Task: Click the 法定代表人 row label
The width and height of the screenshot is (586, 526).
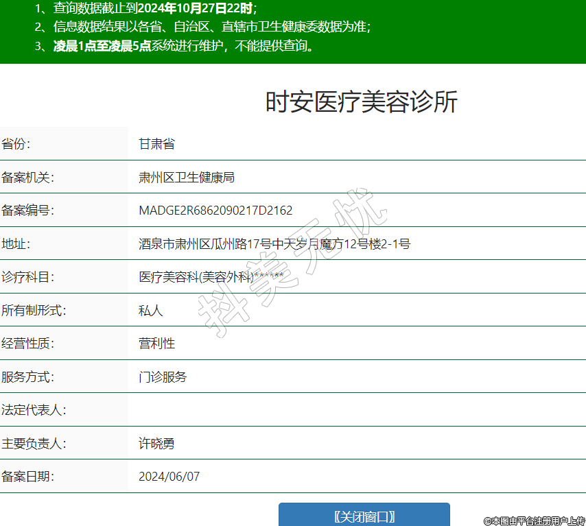Action: 34,410
